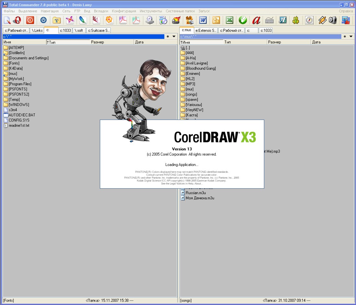
Task: Click the black speaker icon
Action: click(333, 20)
